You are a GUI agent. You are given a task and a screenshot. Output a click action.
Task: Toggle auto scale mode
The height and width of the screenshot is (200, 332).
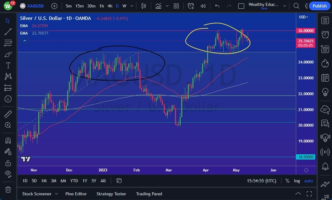[x=309, y=181]
